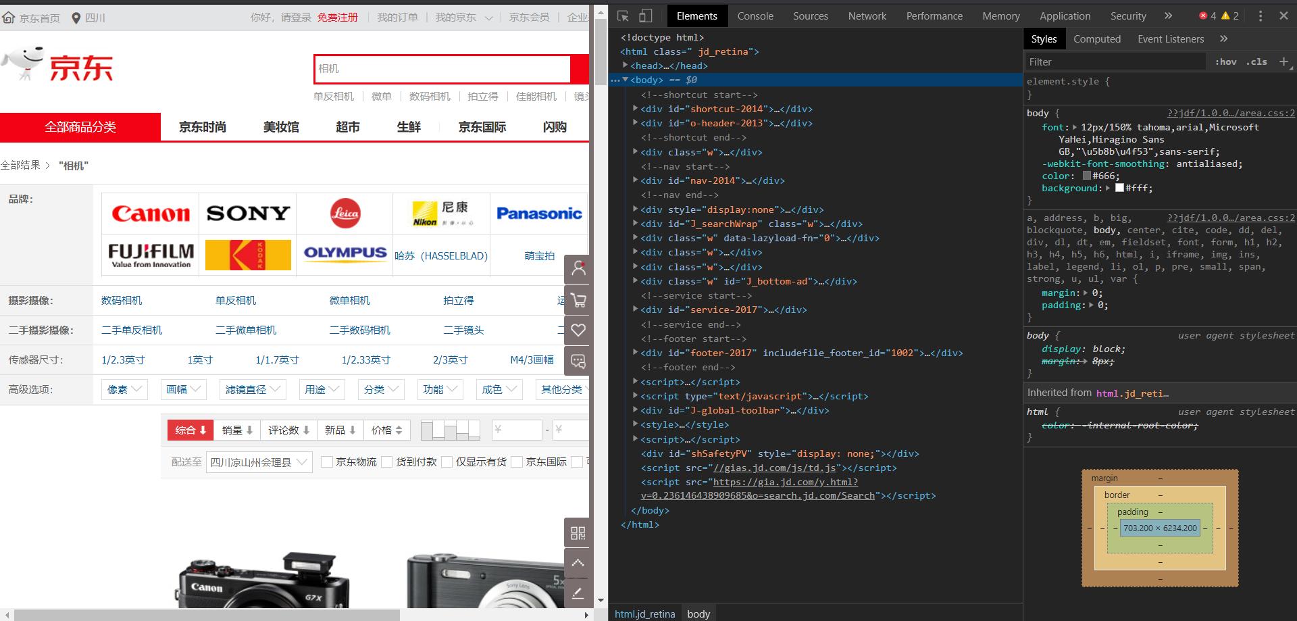Select the Leica brand logo
The width and height of the screenshot is (1297, 621).
[345, 214]
